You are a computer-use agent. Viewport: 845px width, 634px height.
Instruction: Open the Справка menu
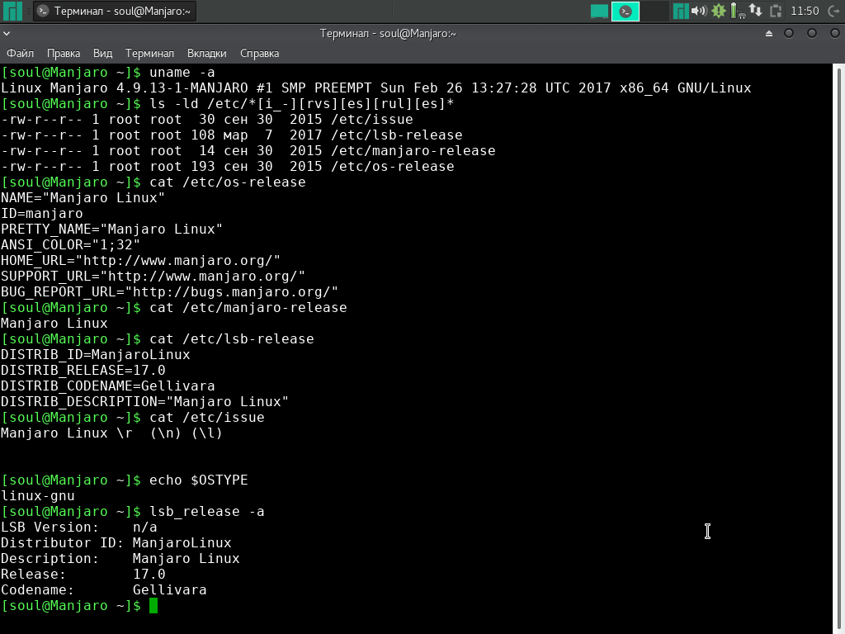[x=259, y=54]
